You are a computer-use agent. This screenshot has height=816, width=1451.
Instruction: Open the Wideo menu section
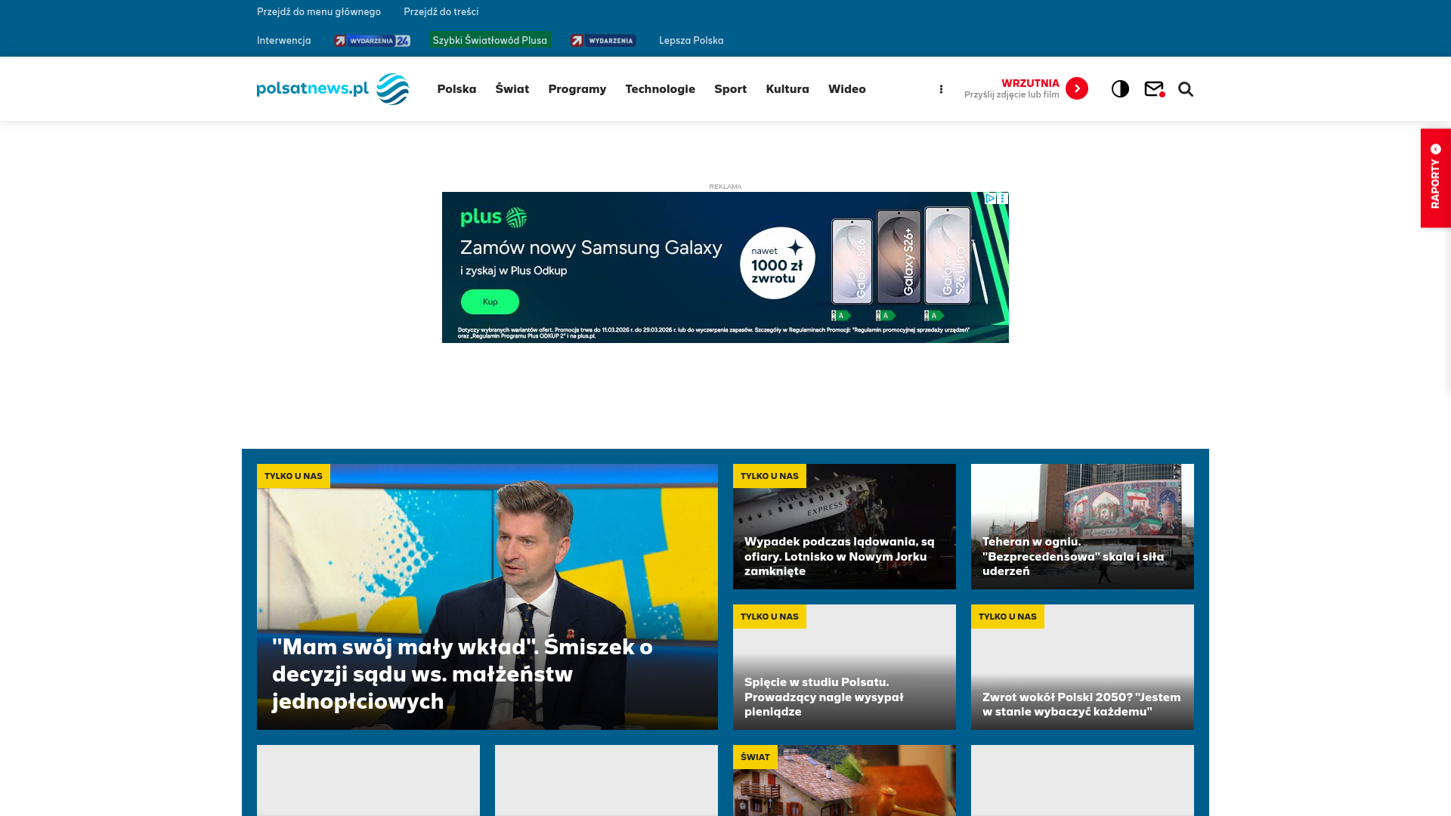click(847, 89)
